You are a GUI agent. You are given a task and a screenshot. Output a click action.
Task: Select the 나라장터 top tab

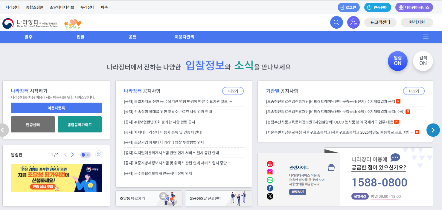tap(13, 7)
